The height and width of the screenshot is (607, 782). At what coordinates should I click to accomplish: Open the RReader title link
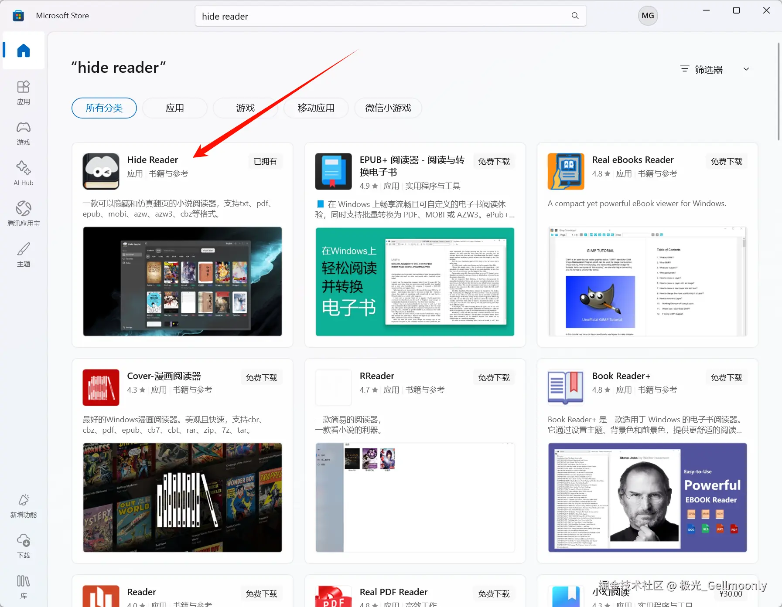coord(377,376)
